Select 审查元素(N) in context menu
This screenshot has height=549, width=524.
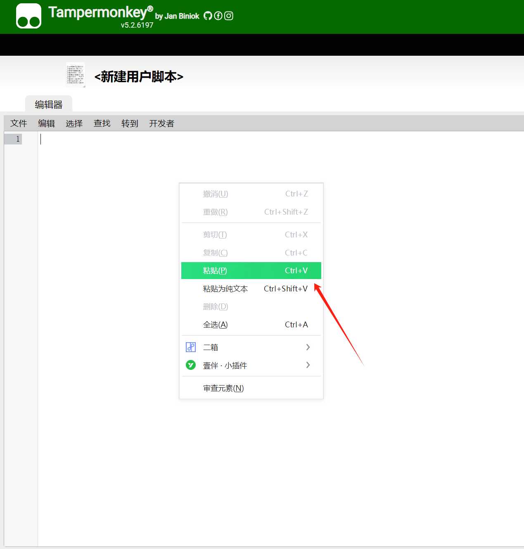[x=251, y=388]
